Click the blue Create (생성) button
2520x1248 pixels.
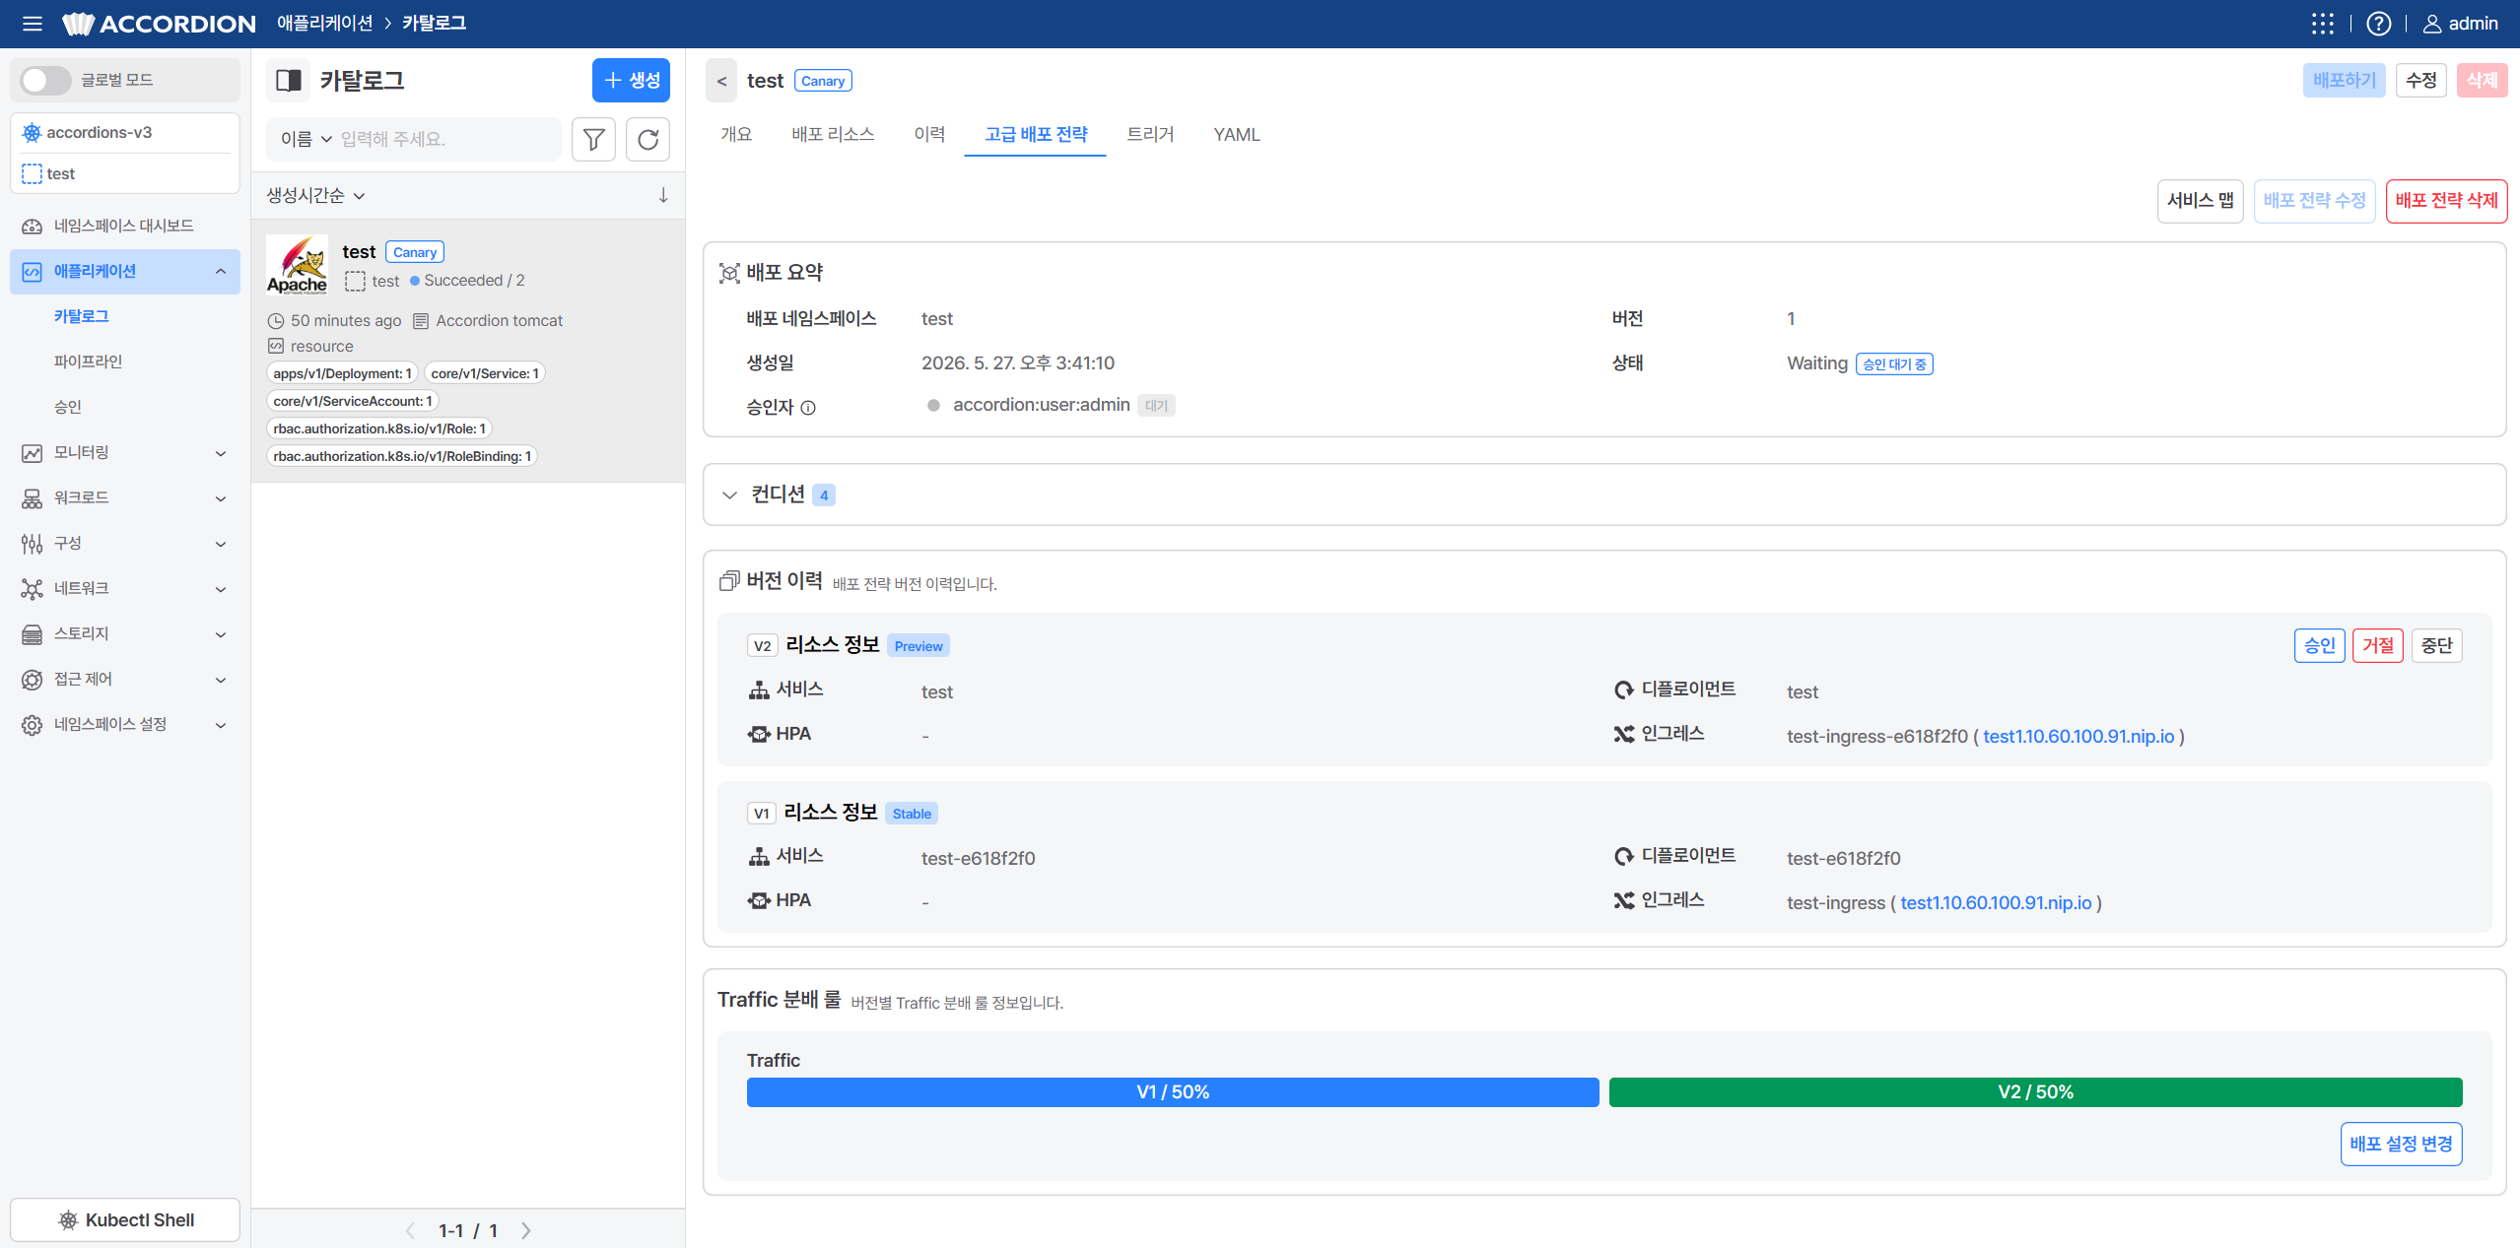tap(631, 80)
